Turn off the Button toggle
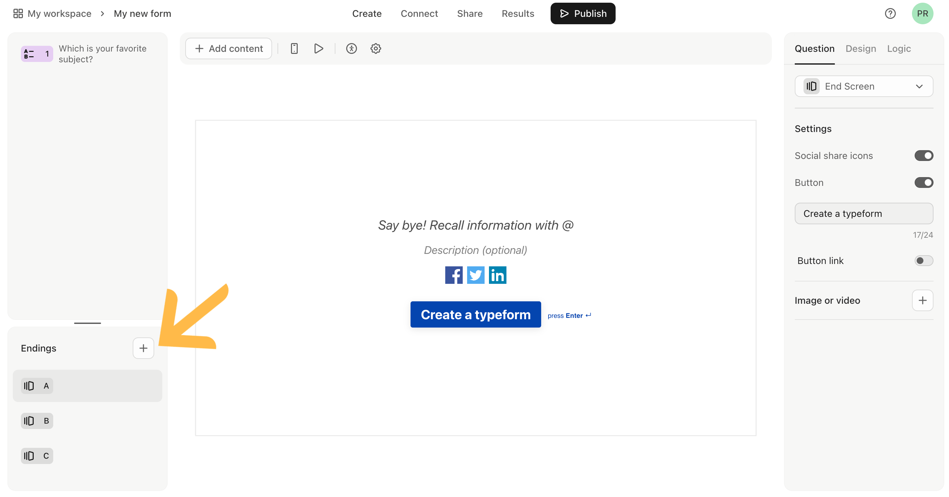This screenshot has height=497, width=949. point(924,183)
